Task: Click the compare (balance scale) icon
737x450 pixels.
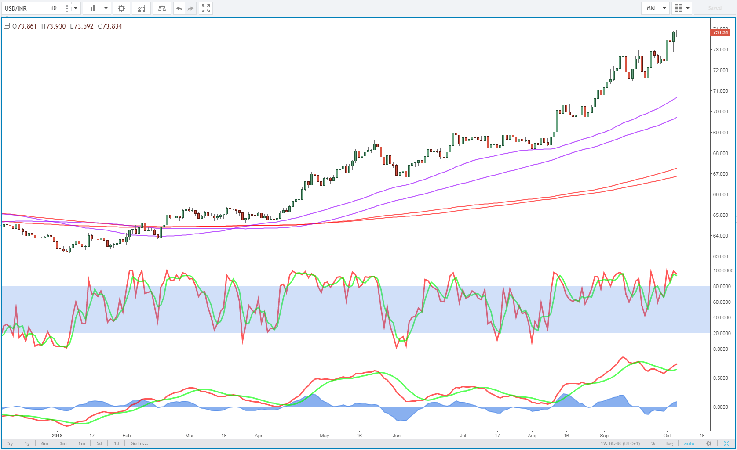Action: pos(162,8)
